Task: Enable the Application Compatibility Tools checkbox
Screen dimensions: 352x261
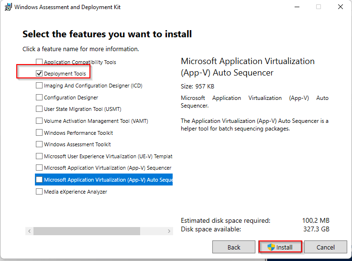Action: pos(39,62)
